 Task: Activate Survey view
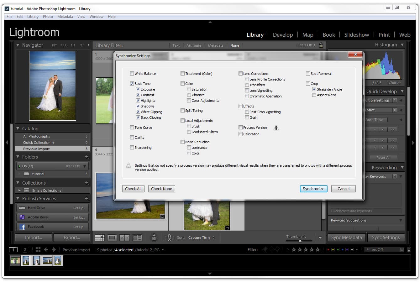pyautogui.click(x=137, y=238)
